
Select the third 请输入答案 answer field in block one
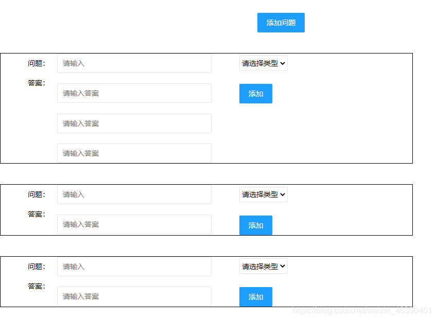pyautogui.click(x=134, y=153)
